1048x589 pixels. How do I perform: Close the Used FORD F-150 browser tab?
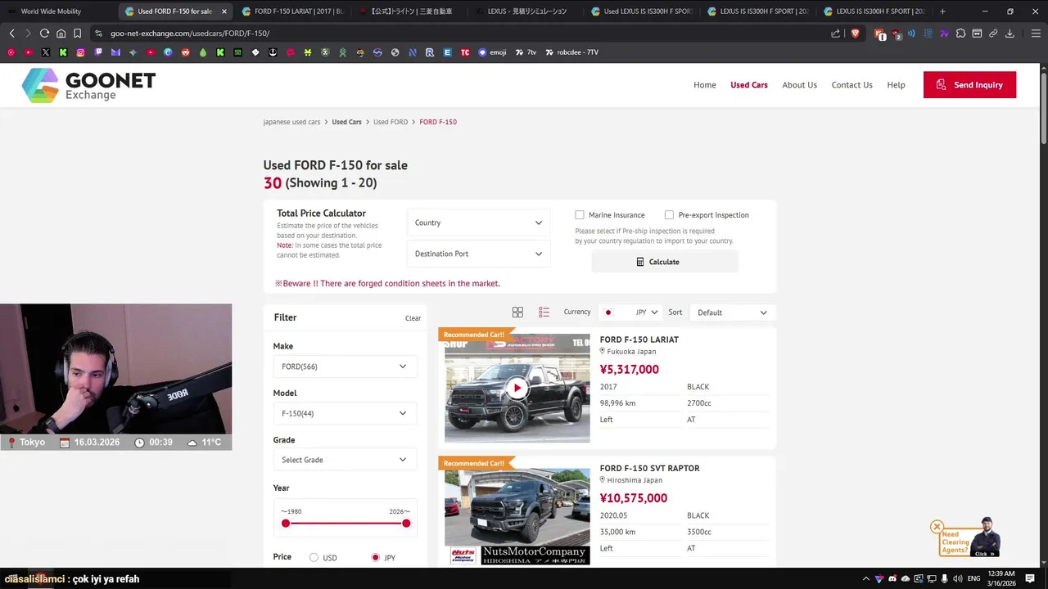click(224, 11)
